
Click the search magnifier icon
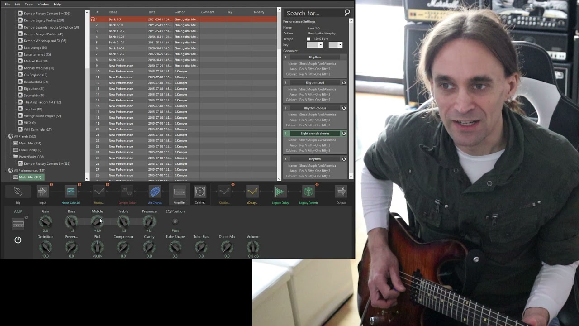point(347,13)
